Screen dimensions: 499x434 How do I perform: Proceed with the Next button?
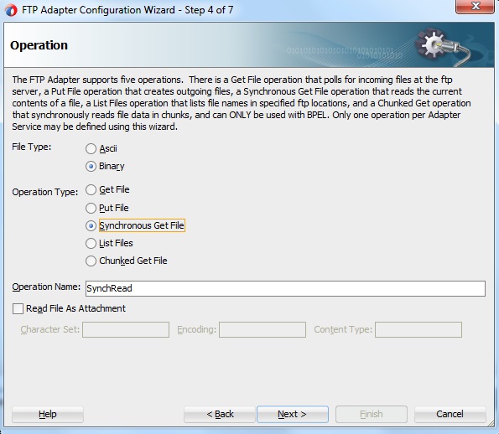(x=293, y=414)
